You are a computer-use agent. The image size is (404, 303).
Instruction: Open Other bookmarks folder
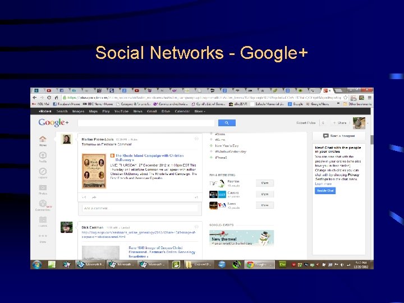click(x=357, y=104)
